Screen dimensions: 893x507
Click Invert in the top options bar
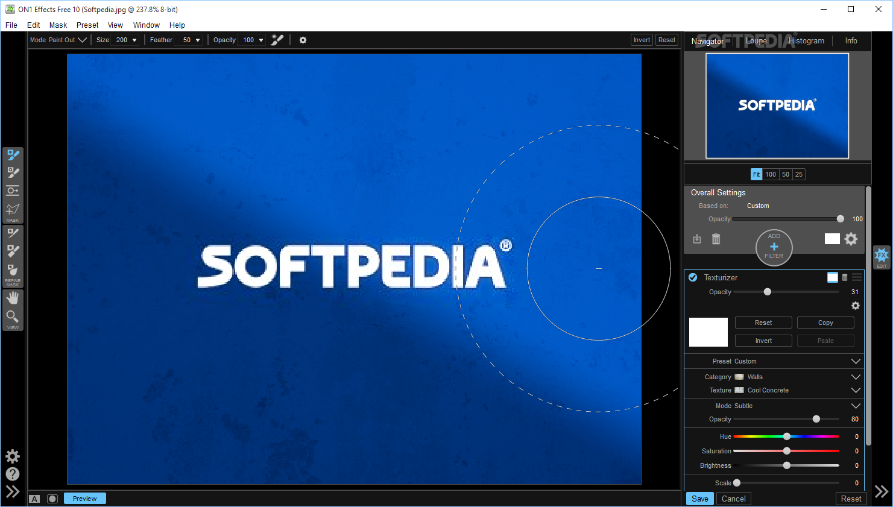point(642,40)
